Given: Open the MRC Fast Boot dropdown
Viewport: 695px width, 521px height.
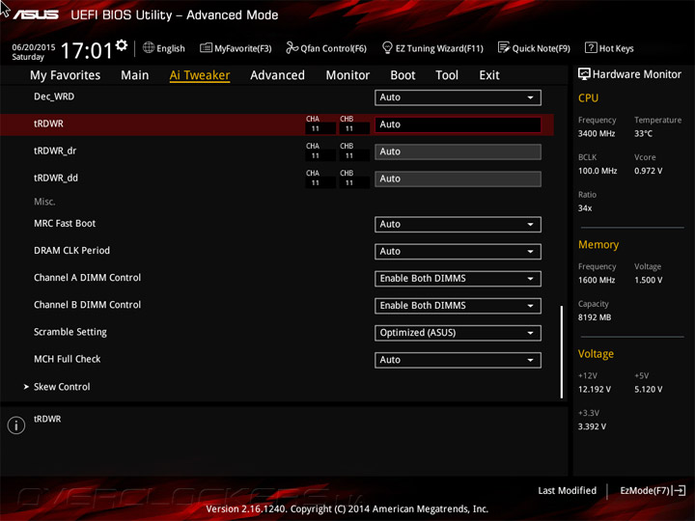Looking at the screenshot, I should click(458, 224).
